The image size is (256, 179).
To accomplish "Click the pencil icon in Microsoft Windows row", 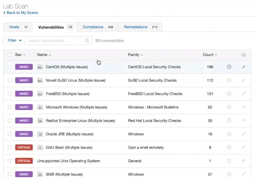I will pos(244,107).
